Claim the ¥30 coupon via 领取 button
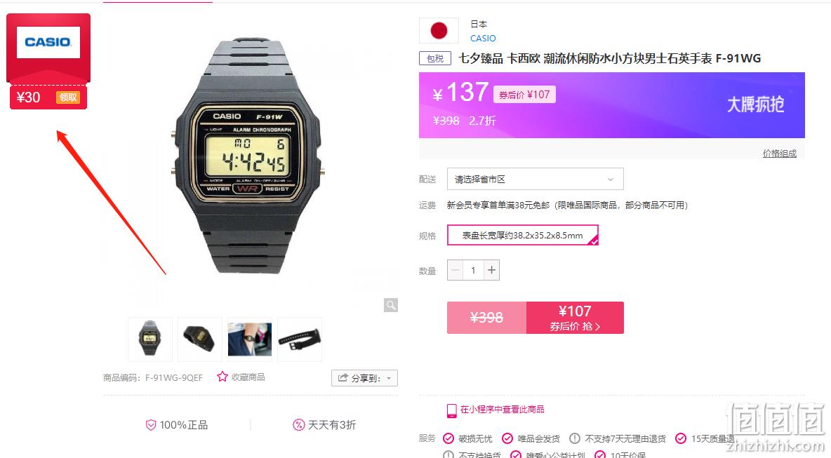 click(x=68, y=97)
